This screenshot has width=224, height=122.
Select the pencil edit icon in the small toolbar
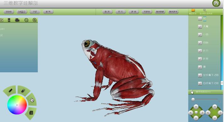(2, 20)
